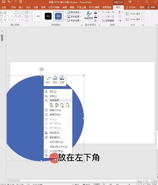Open the Text Fill letter A dropdown
The height and width of the screenshot is (185, 158).
coord(97,12)
